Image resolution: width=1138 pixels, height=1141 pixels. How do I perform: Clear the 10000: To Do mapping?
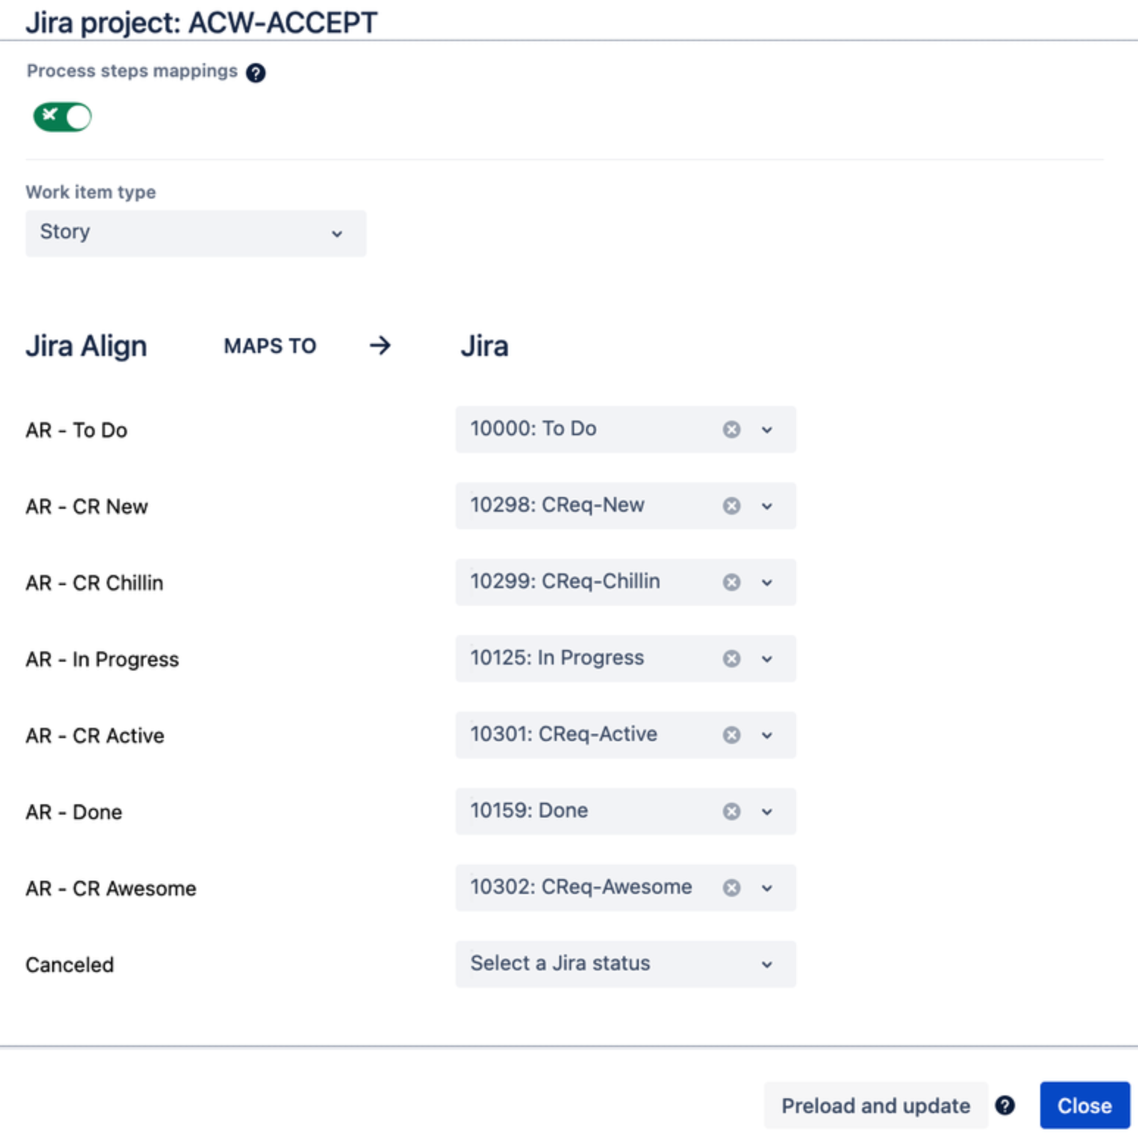[x=731, y=429]
